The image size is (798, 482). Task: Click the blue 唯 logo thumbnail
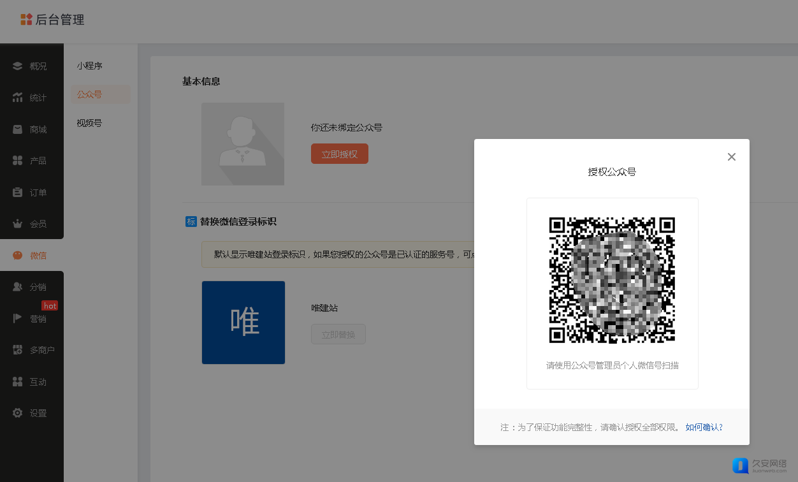click(x=243, y=323)
